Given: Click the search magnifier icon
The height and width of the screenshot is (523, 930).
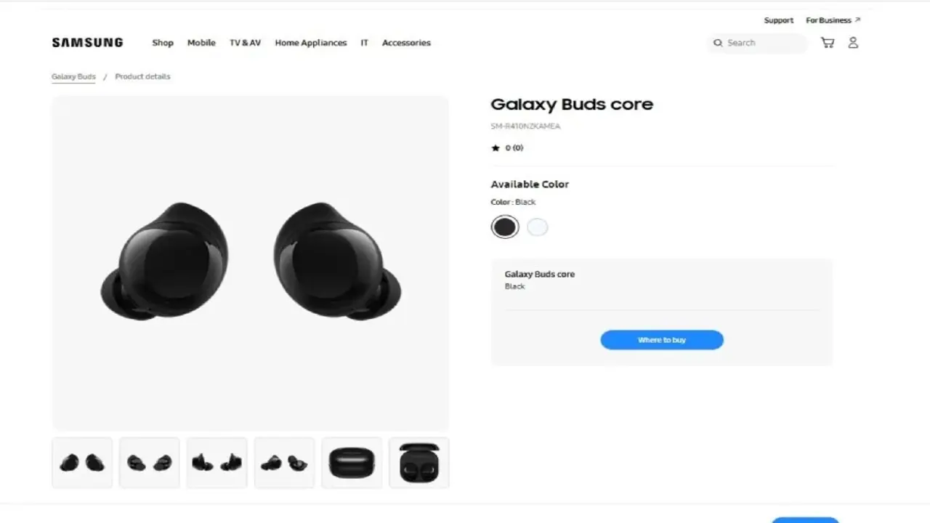Looking at the screenshot, I should point(718,43).
